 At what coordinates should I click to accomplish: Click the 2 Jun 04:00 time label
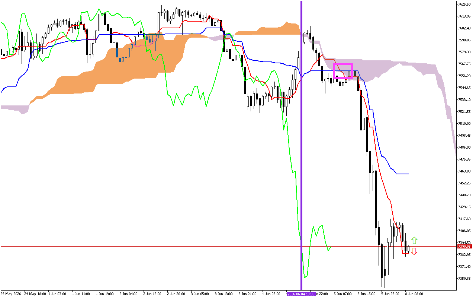(129, 294)
